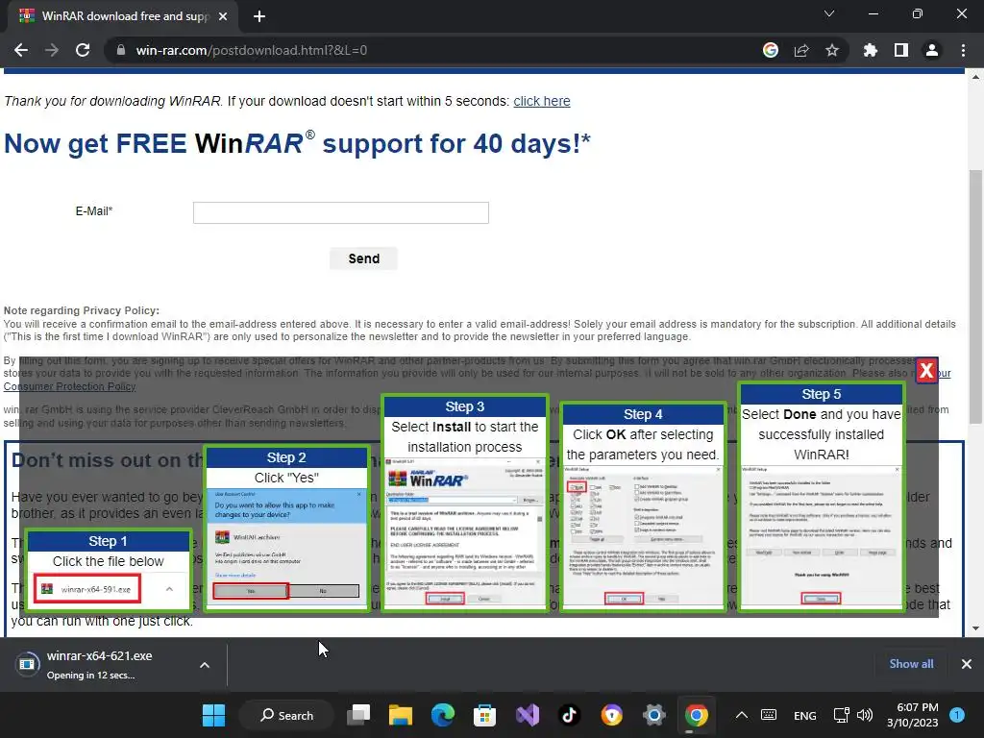Open the Chrome extensions puzzle icon
This screenshot has width=984, height=738.
pyautogui.click(x=870, y=50)
